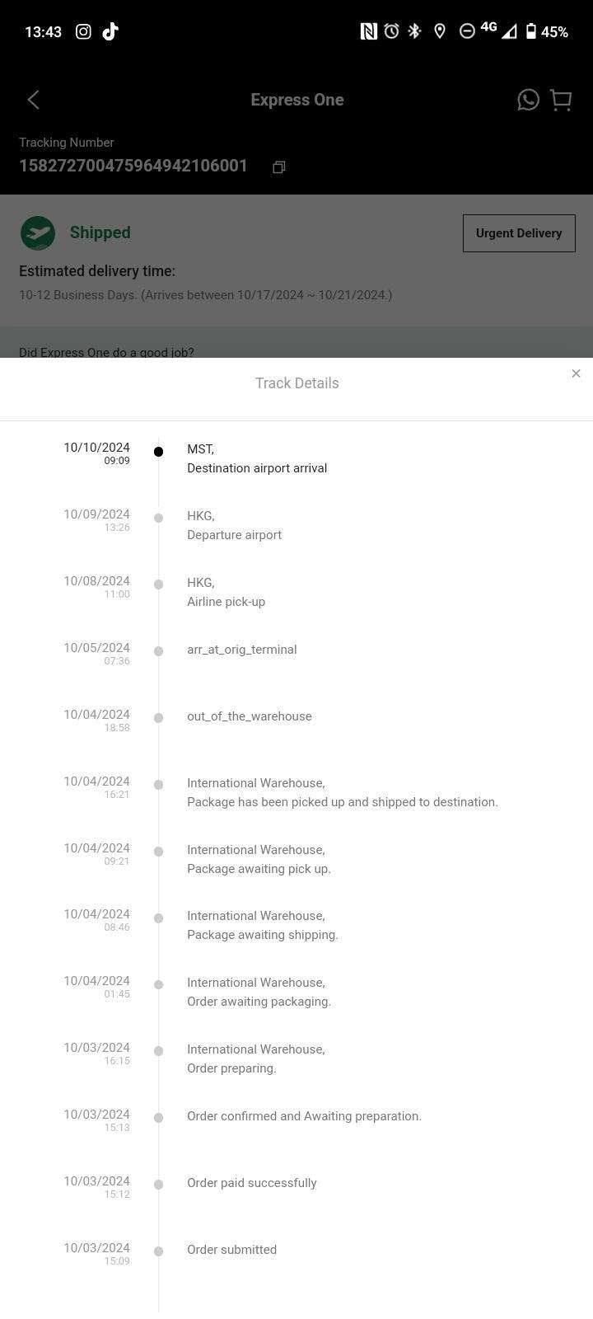This screenshot has width=593, height=1319.
Task: Open TikTok notification in status bar
Action: click(x=110, y=31)
